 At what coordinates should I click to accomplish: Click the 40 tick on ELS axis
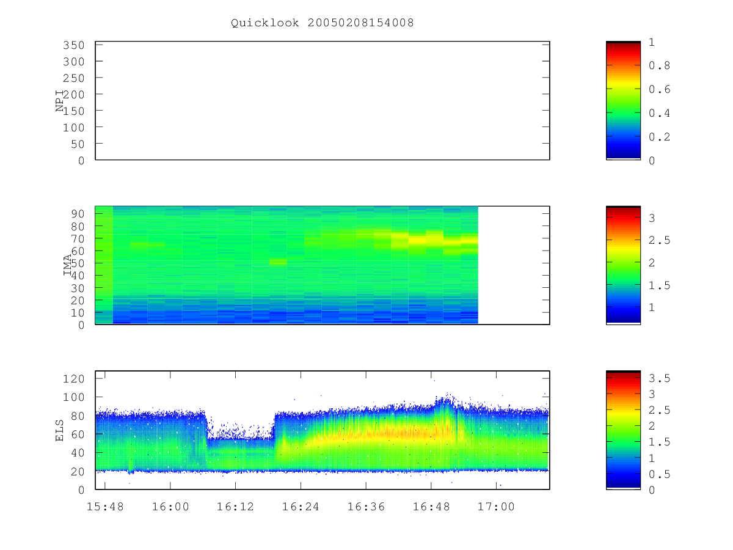pos(78,453)
